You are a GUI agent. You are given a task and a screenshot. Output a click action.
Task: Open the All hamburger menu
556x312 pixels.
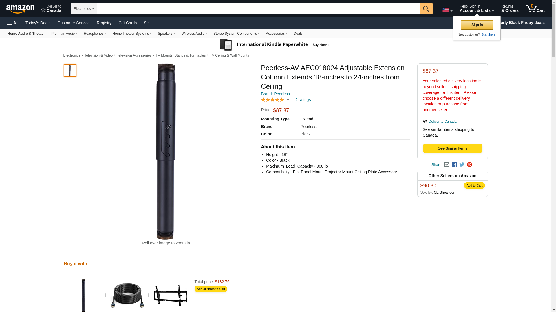click(13, 23)
